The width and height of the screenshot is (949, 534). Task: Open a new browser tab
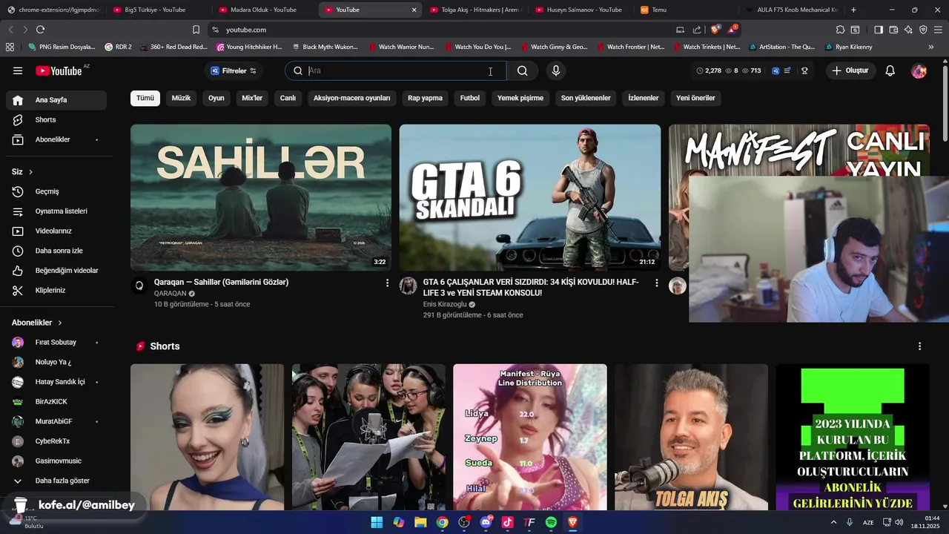853,10
